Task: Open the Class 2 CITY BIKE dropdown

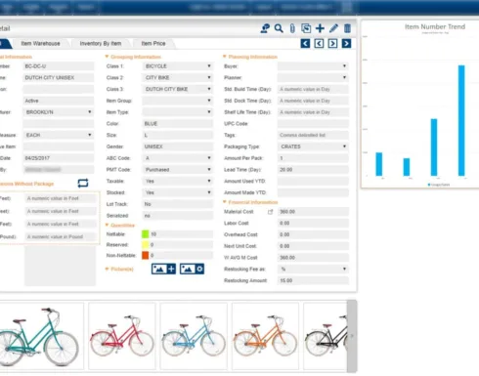Action: coord(178,77)
